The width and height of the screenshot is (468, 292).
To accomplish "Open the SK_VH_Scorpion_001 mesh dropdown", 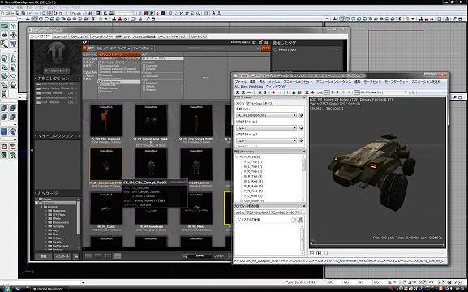I will [266, 115].
